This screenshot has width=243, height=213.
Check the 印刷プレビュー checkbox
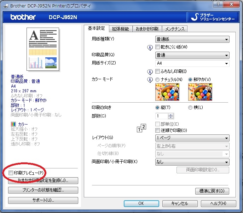(11, 173)
